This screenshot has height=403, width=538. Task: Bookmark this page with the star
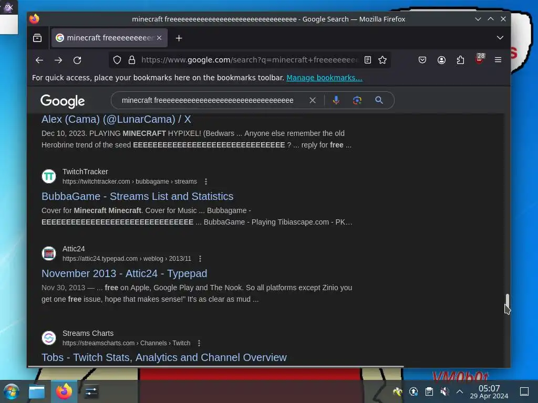pos(382,60)
